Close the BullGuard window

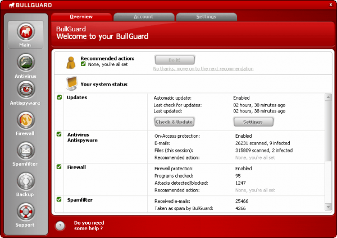point(331,4)
